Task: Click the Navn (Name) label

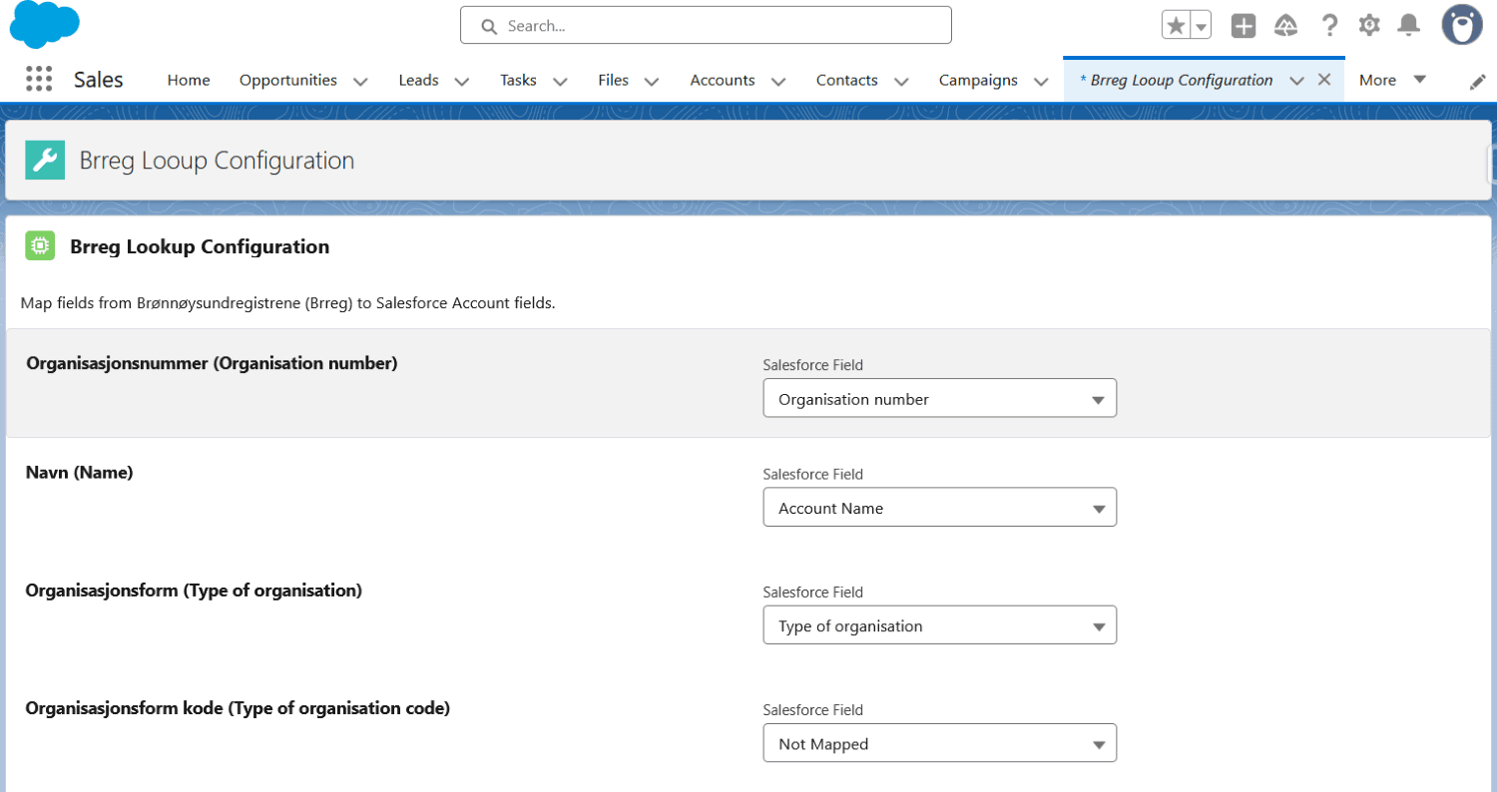Action: pyautogui.click(x=79, y=473)
